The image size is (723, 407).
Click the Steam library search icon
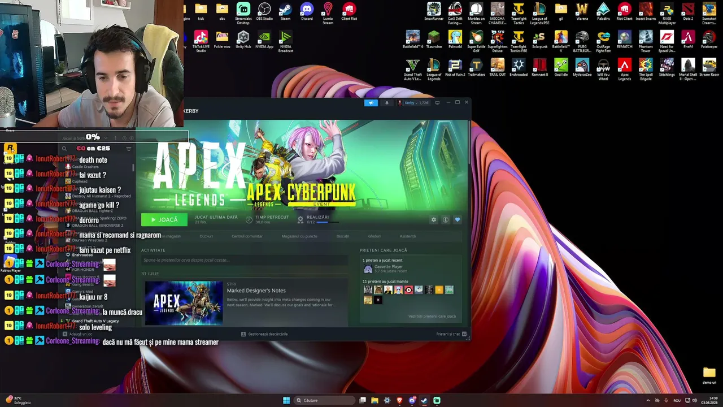pyautogui.click(x=64, y=149)
